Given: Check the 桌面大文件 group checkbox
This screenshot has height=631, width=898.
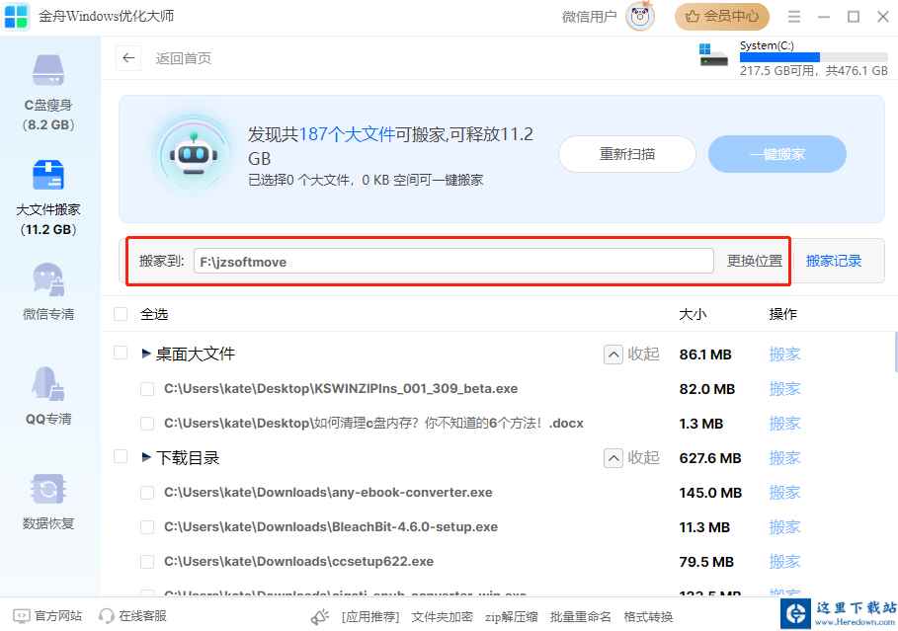Looking at the screenshot, I should point(121,353).
